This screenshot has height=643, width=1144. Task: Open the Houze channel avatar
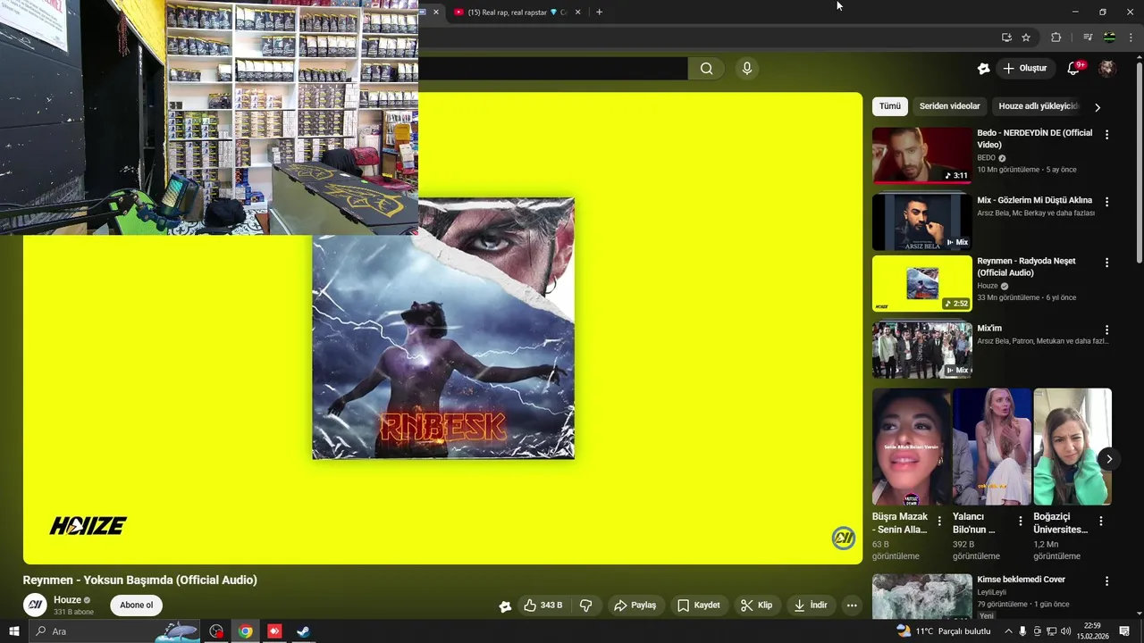click(35, 605)
